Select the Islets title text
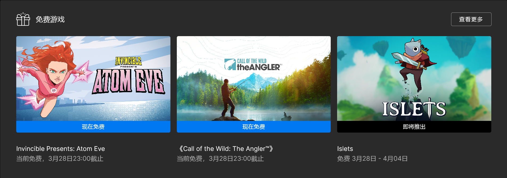 tap(345, 149)
